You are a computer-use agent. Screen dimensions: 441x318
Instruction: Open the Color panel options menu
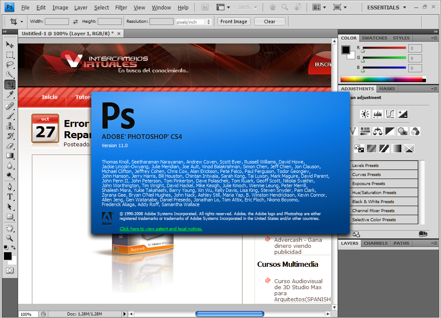coord(434,38)
